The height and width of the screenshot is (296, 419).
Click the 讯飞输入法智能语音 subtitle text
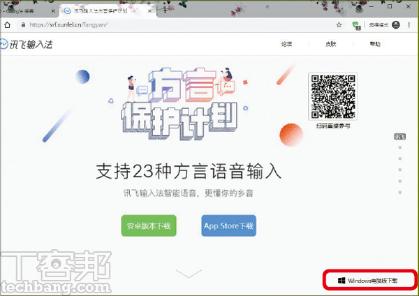coord(188,193)
